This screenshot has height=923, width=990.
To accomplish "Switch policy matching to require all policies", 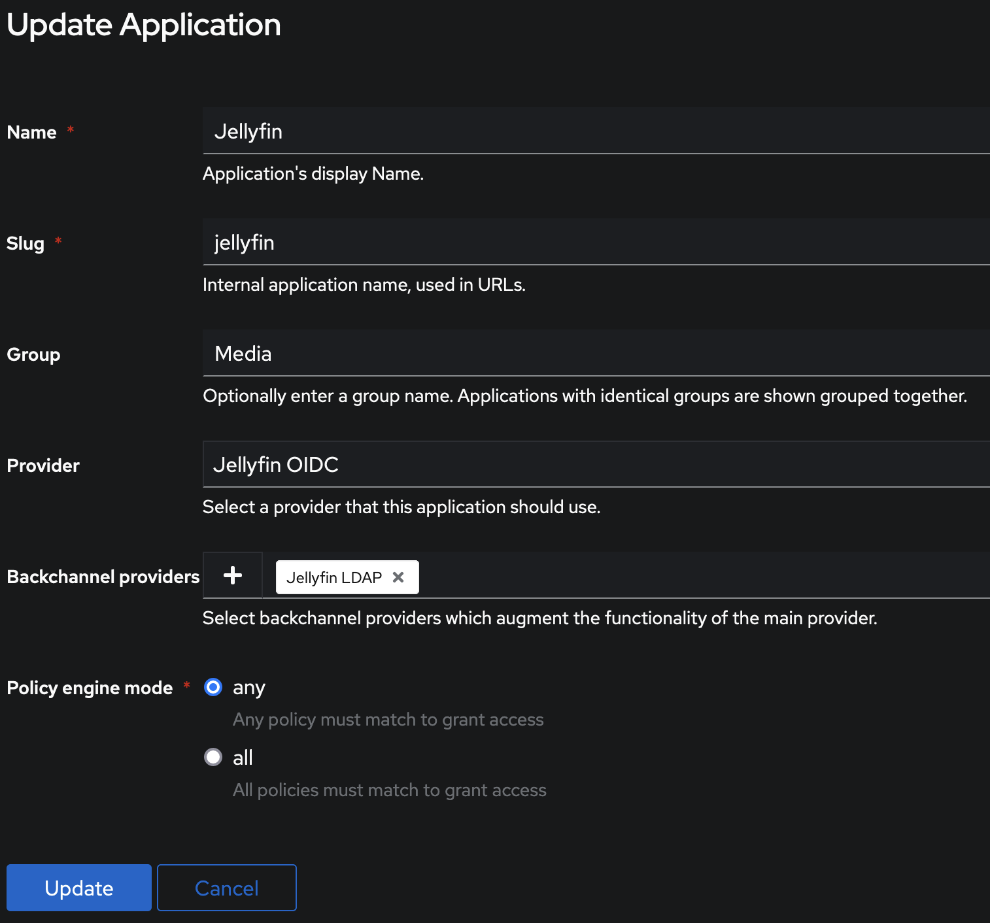I will click(x=213, y=757).
